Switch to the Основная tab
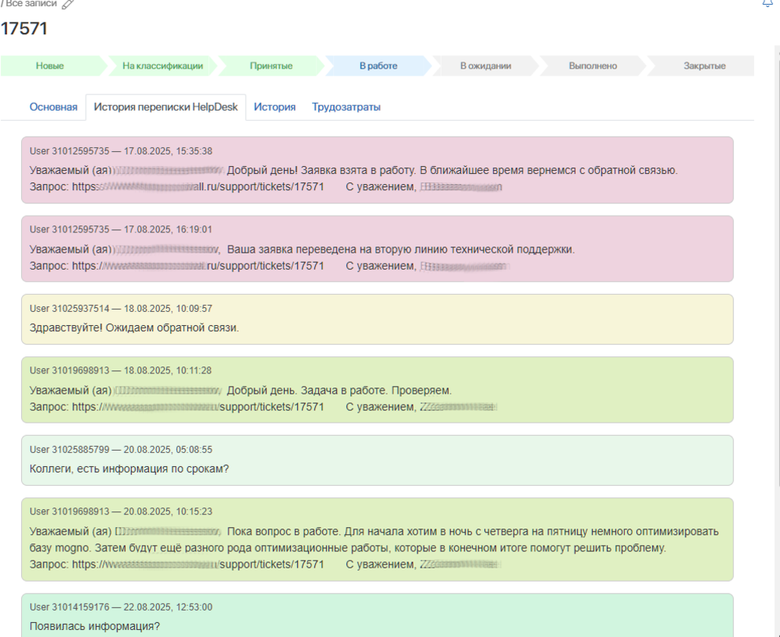The width and height of the screenshot is (780, 637). click(53, 108)
